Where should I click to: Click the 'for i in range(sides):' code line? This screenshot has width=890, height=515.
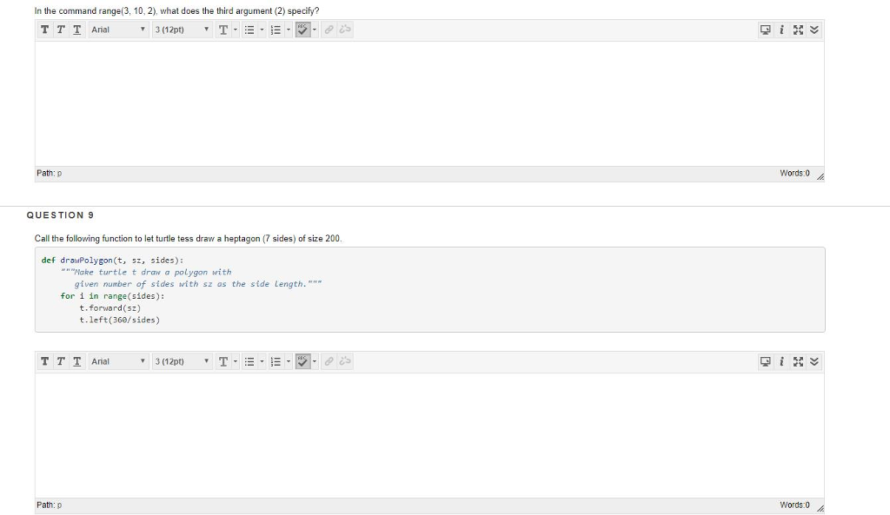point(112,296)
